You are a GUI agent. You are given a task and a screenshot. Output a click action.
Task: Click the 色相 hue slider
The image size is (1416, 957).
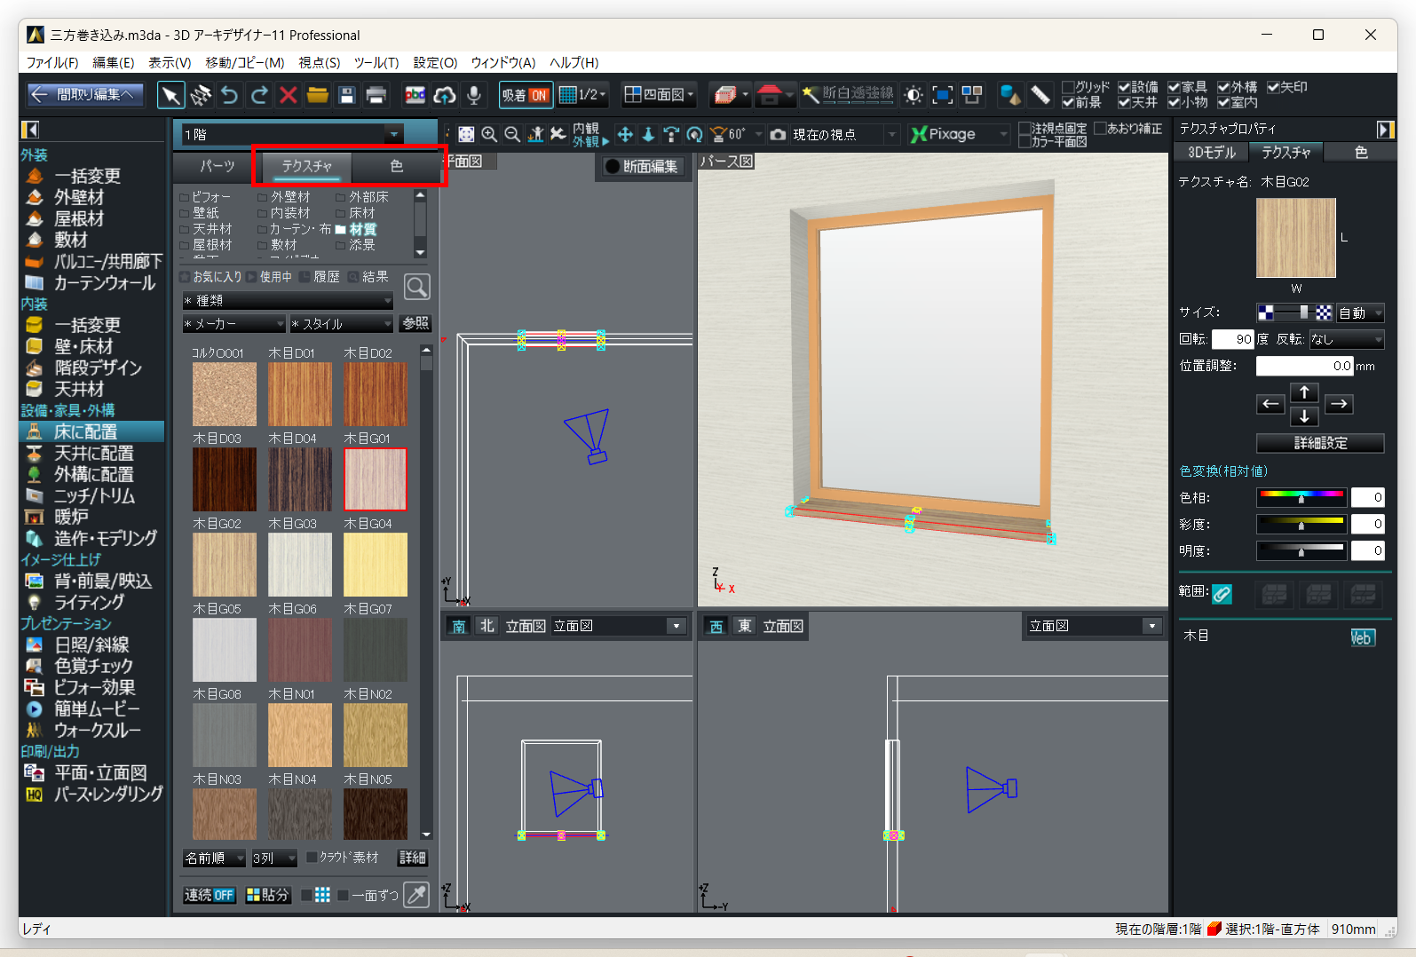click(1301, 497)
